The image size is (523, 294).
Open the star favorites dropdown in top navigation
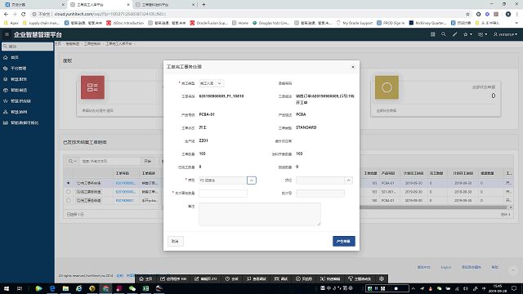467,34
